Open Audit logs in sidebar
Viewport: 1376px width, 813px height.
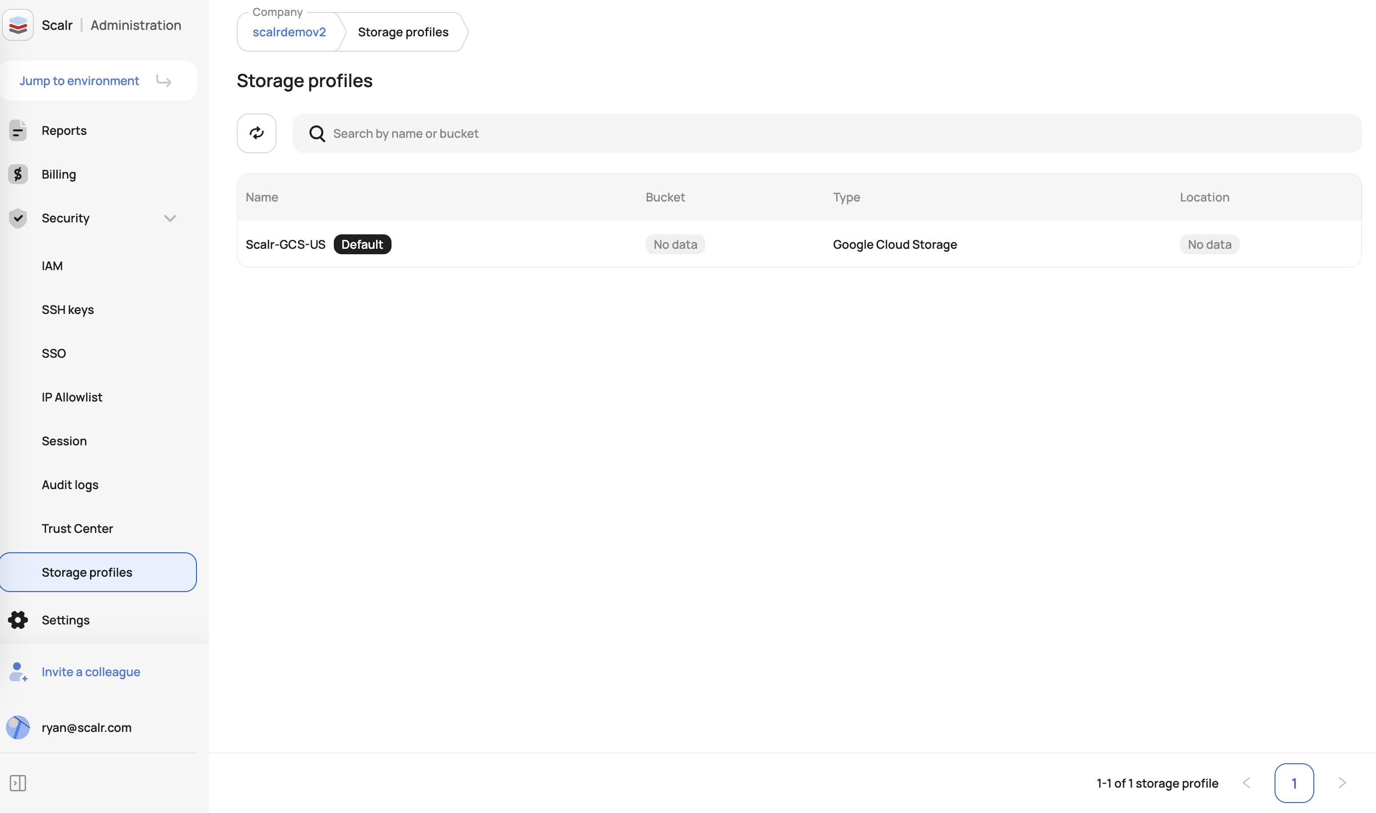point(70,485)
